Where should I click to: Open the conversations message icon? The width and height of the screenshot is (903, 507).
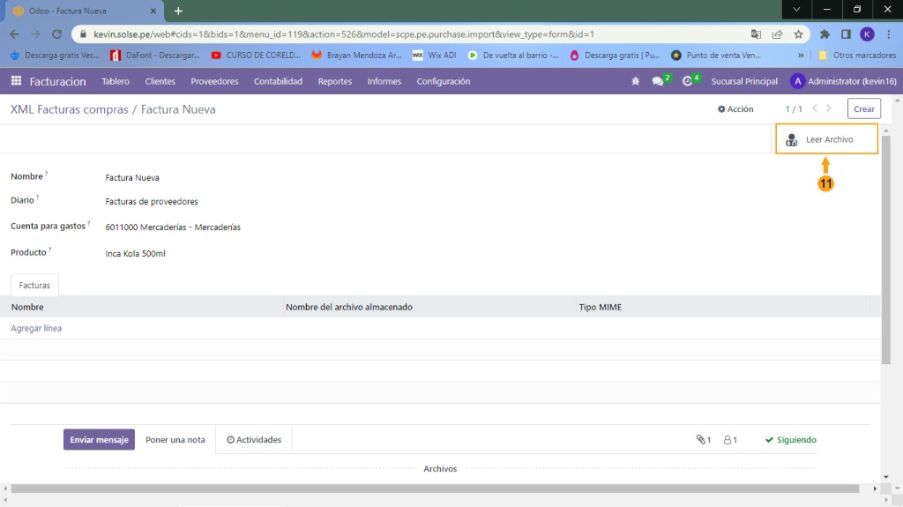pos(658,81)
